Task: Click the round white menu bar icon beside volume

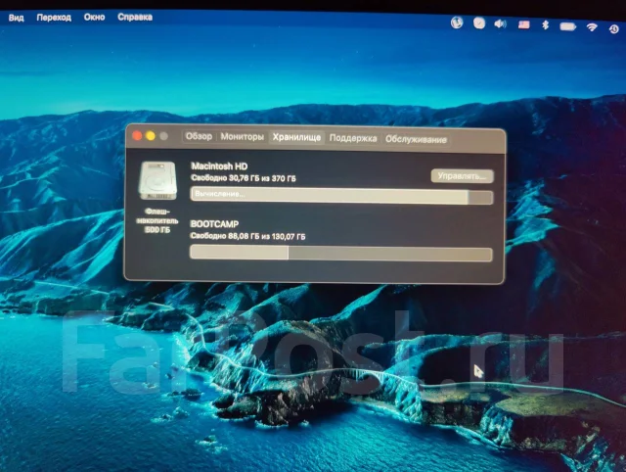Action: point(479,24)
